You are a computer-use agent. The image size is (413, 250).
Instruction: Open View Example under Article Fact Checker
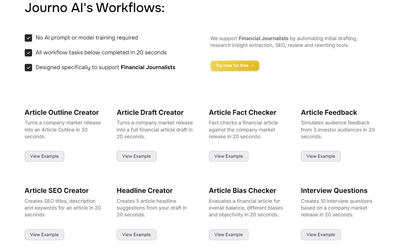click(x=228, y=156)
